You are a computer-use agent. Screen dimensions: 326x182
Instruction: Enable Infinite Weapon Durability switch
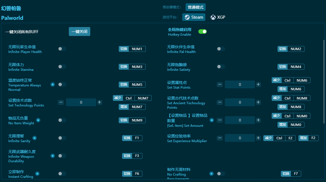coord(62,156)
